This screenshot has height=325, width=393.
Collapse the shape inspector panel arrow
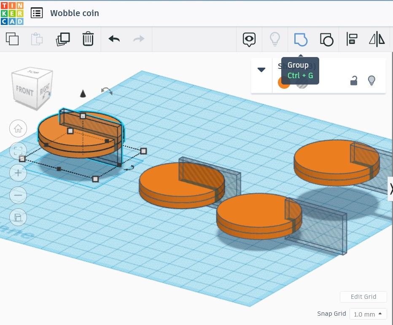point(261,70)
